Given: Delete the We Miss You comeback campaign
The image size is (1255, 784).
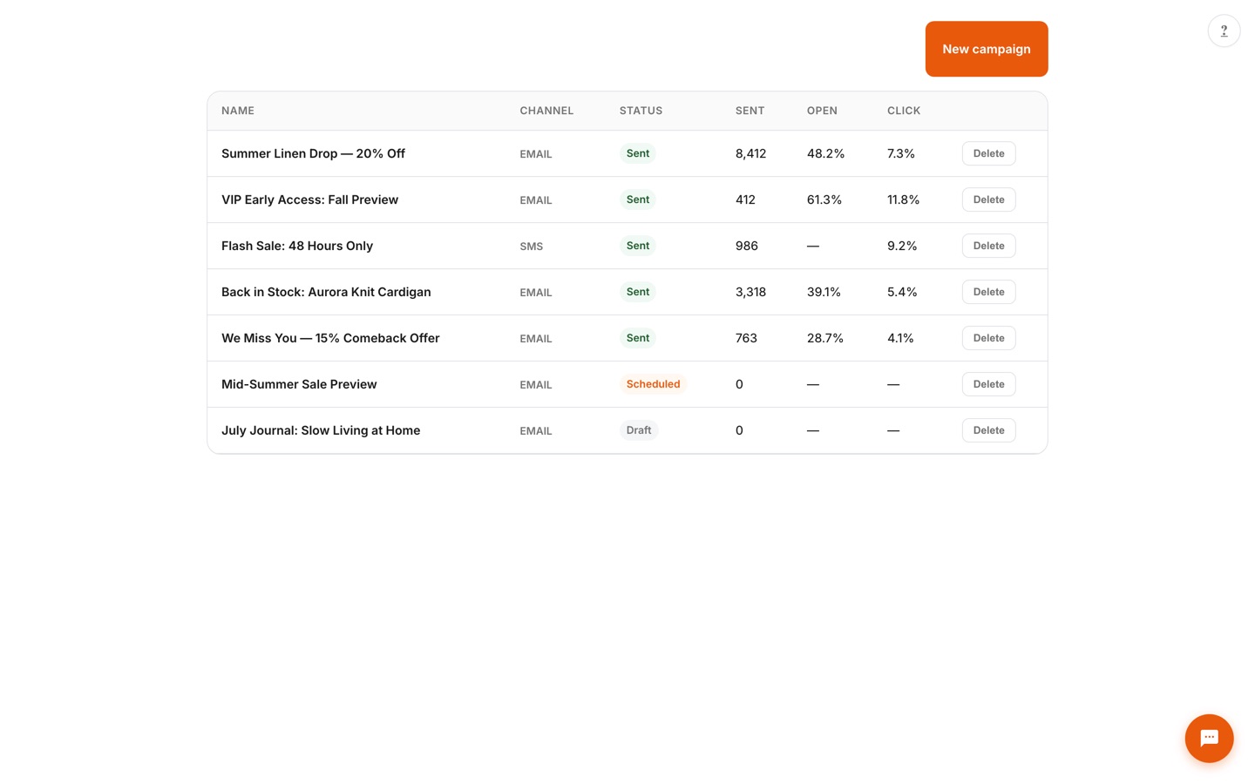Looking at the screenshot, I should (x=988, y=338).
